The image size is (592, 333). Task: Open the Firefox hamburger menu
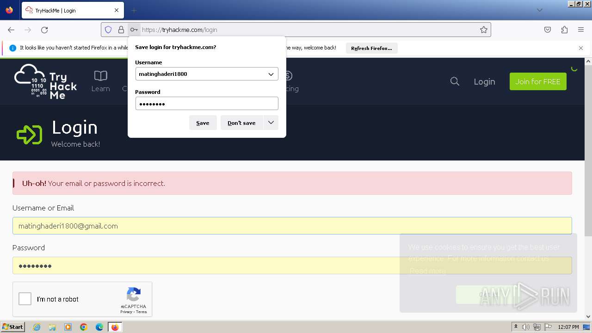click(581, 30)
